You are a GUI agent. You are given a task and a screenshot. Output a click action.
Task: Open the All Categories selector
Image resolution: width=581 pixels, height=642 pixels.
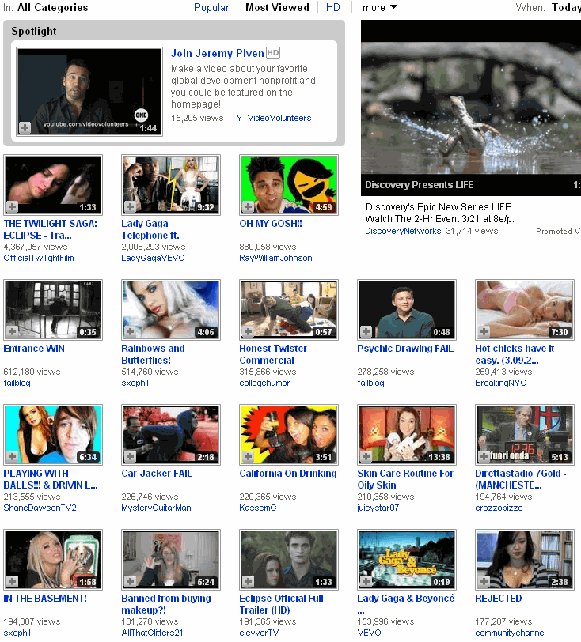(x=52, y=7)
